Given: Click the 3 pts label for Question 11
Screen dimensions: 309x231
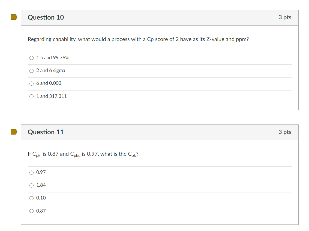Looking at the screenshot, I should (285, 132).
